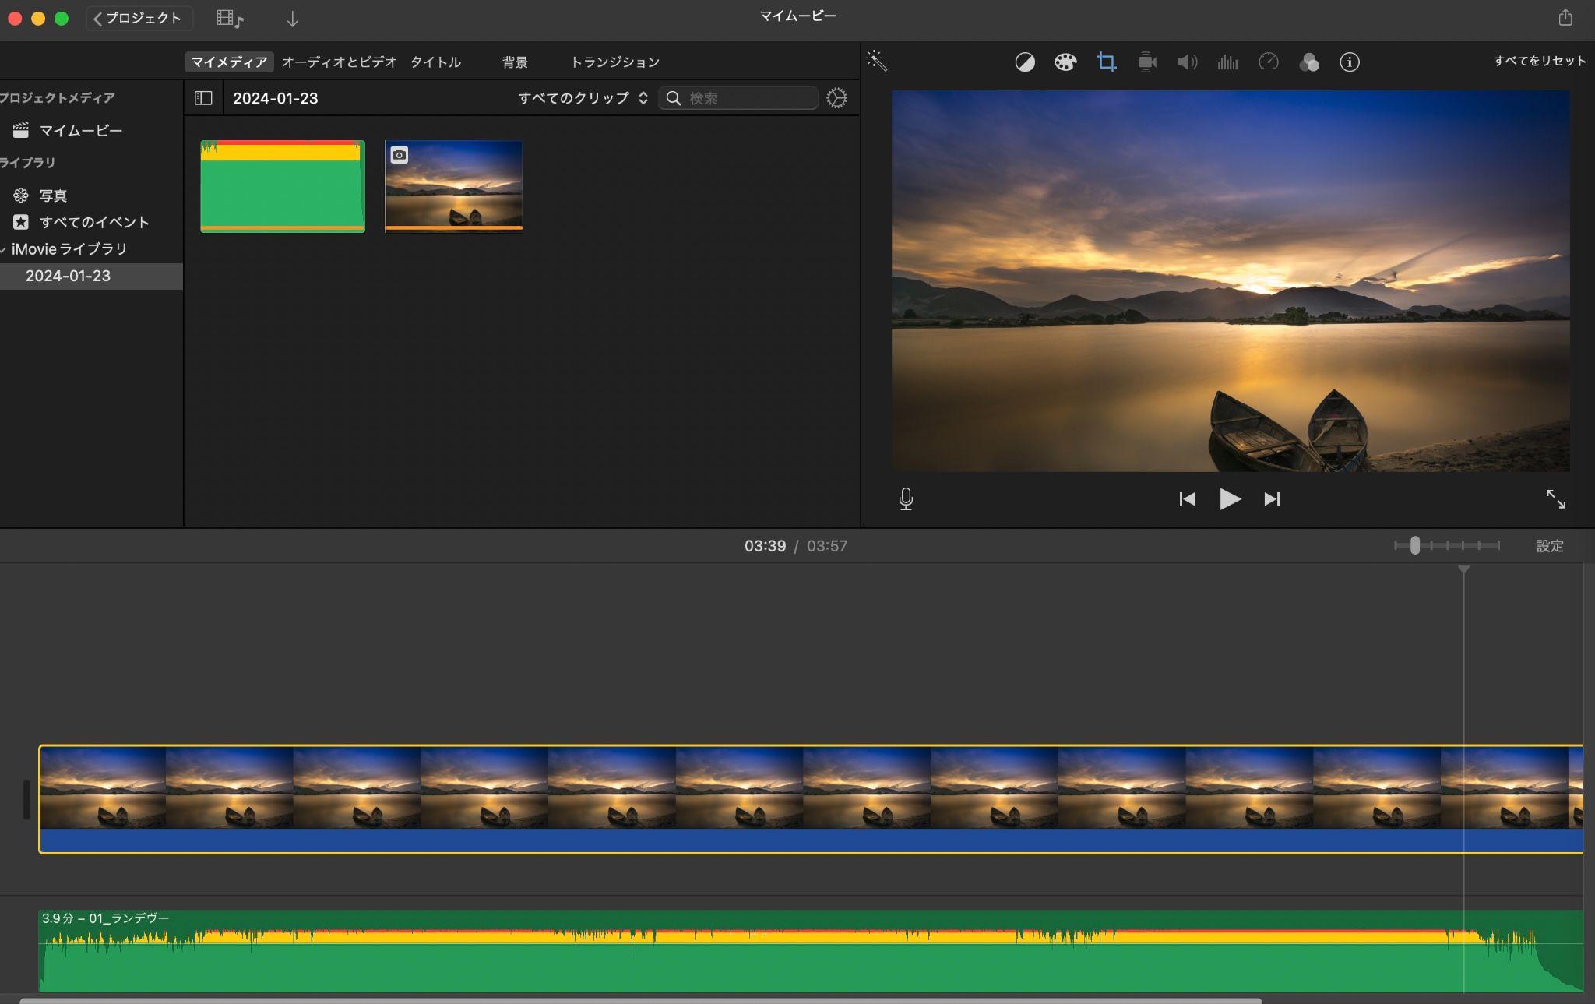
Task: Enter fullscreen playback
Action: (1555, 499)
